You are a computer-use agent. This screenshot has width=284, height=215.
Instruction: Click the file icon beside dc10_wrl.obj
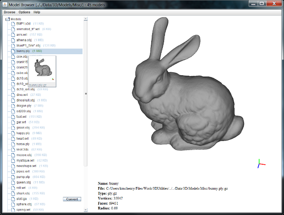pos(13,89)
